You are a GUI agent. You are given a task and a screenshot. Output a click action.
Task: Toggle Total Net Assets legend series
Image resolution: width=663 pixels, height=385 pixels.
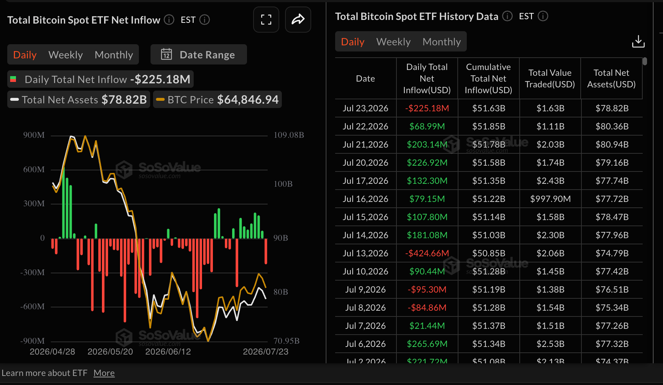[x=79, y=99]
